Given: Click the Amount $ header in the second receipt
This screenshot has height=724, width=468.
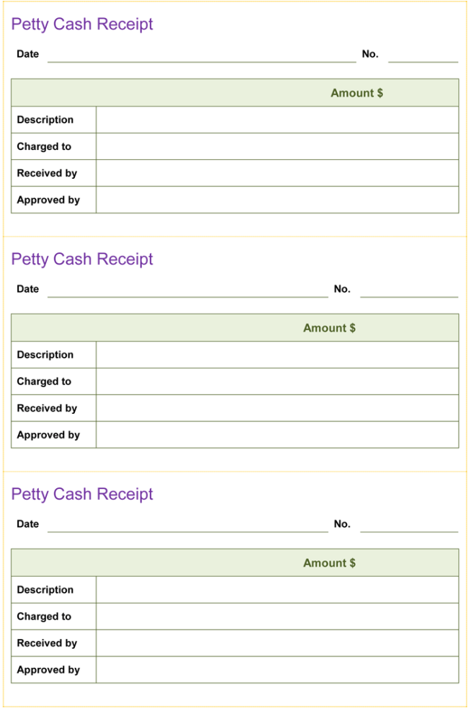Looking at the screenshot, I should pos(329,328).
